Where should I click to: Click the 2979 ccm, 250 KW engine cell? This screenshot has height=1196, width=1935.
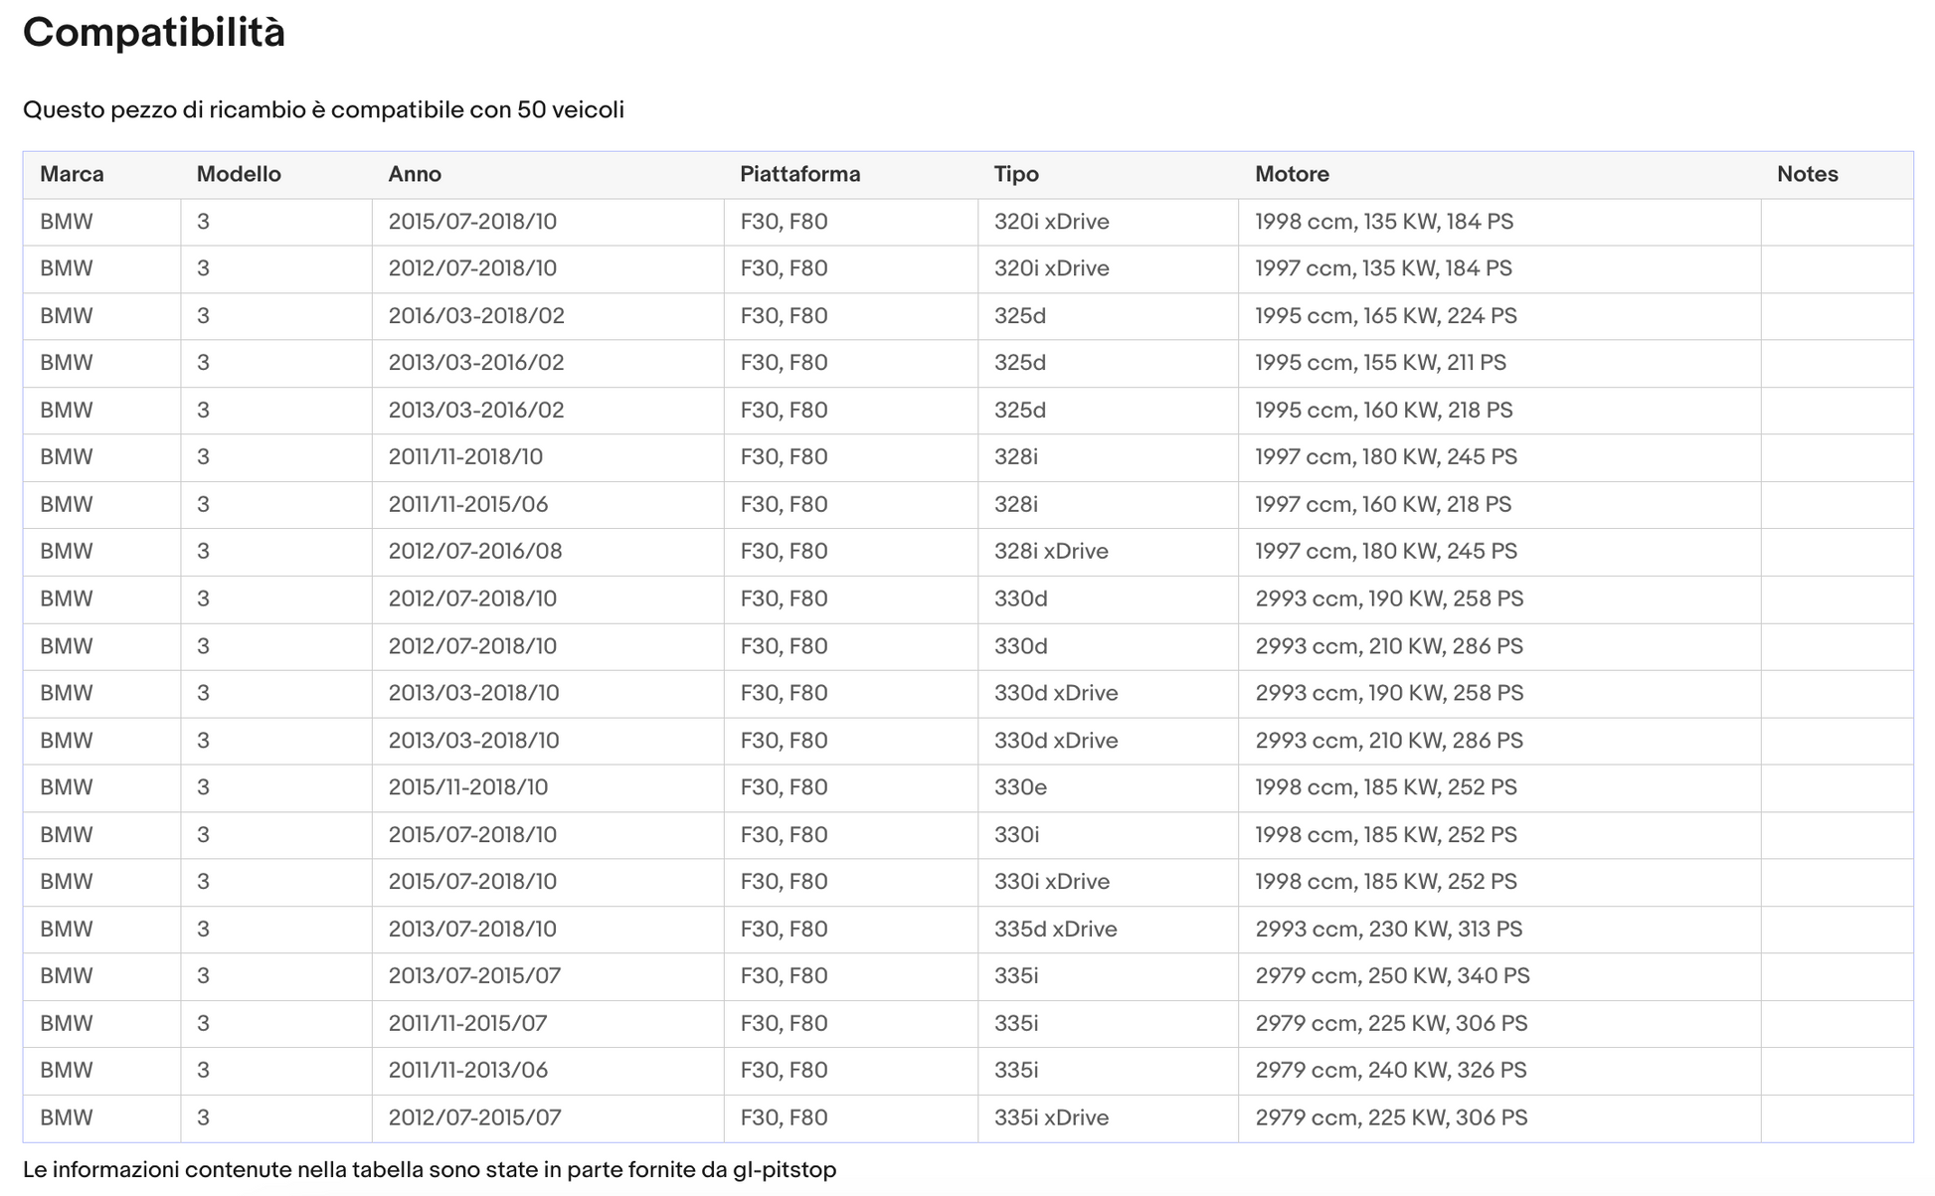tap(1391, 975)
